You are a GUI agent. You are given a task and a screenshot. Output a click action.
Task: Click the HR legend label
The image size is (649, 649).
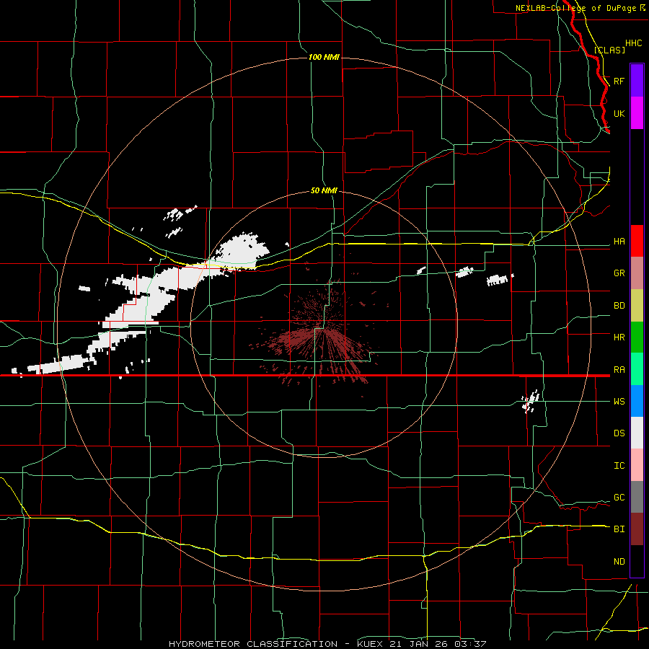[x=619, y=337]
